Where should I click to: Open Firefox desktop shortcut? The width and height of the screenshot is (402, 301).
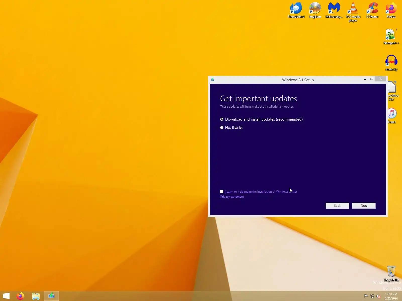tap(391, 10)
